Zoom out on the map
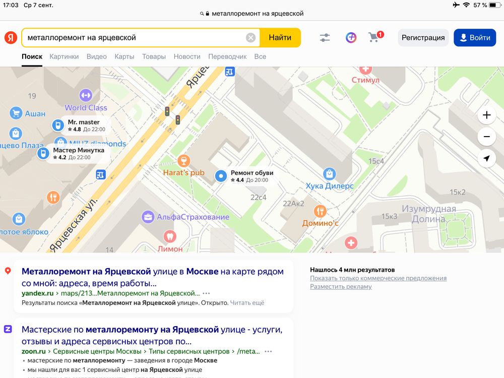This screenshot has width=504, height=378. (486, 137)
